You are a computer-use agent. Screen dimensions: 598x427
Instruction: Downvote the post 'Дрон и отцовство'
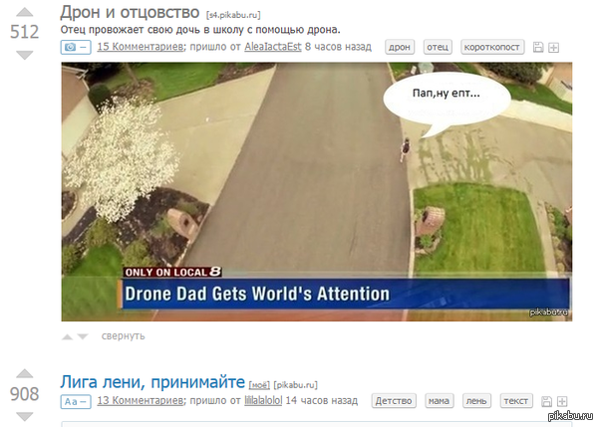click(x=25, y=55)
